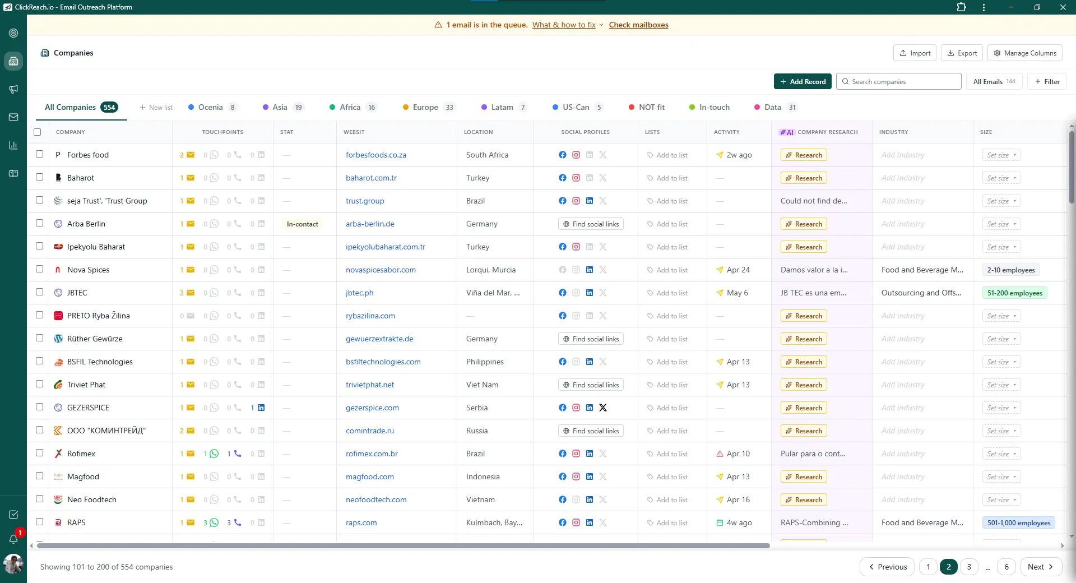Click the Add Record button
1076x583 pixels.
point(803,81)
